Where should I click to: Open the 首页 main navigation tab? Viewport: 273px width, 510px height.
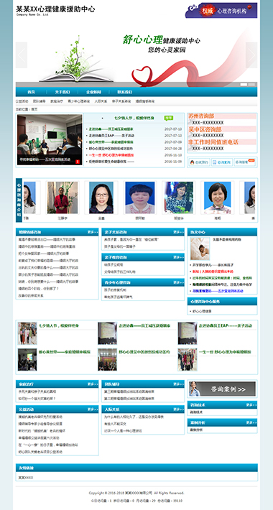pos(31,92)
